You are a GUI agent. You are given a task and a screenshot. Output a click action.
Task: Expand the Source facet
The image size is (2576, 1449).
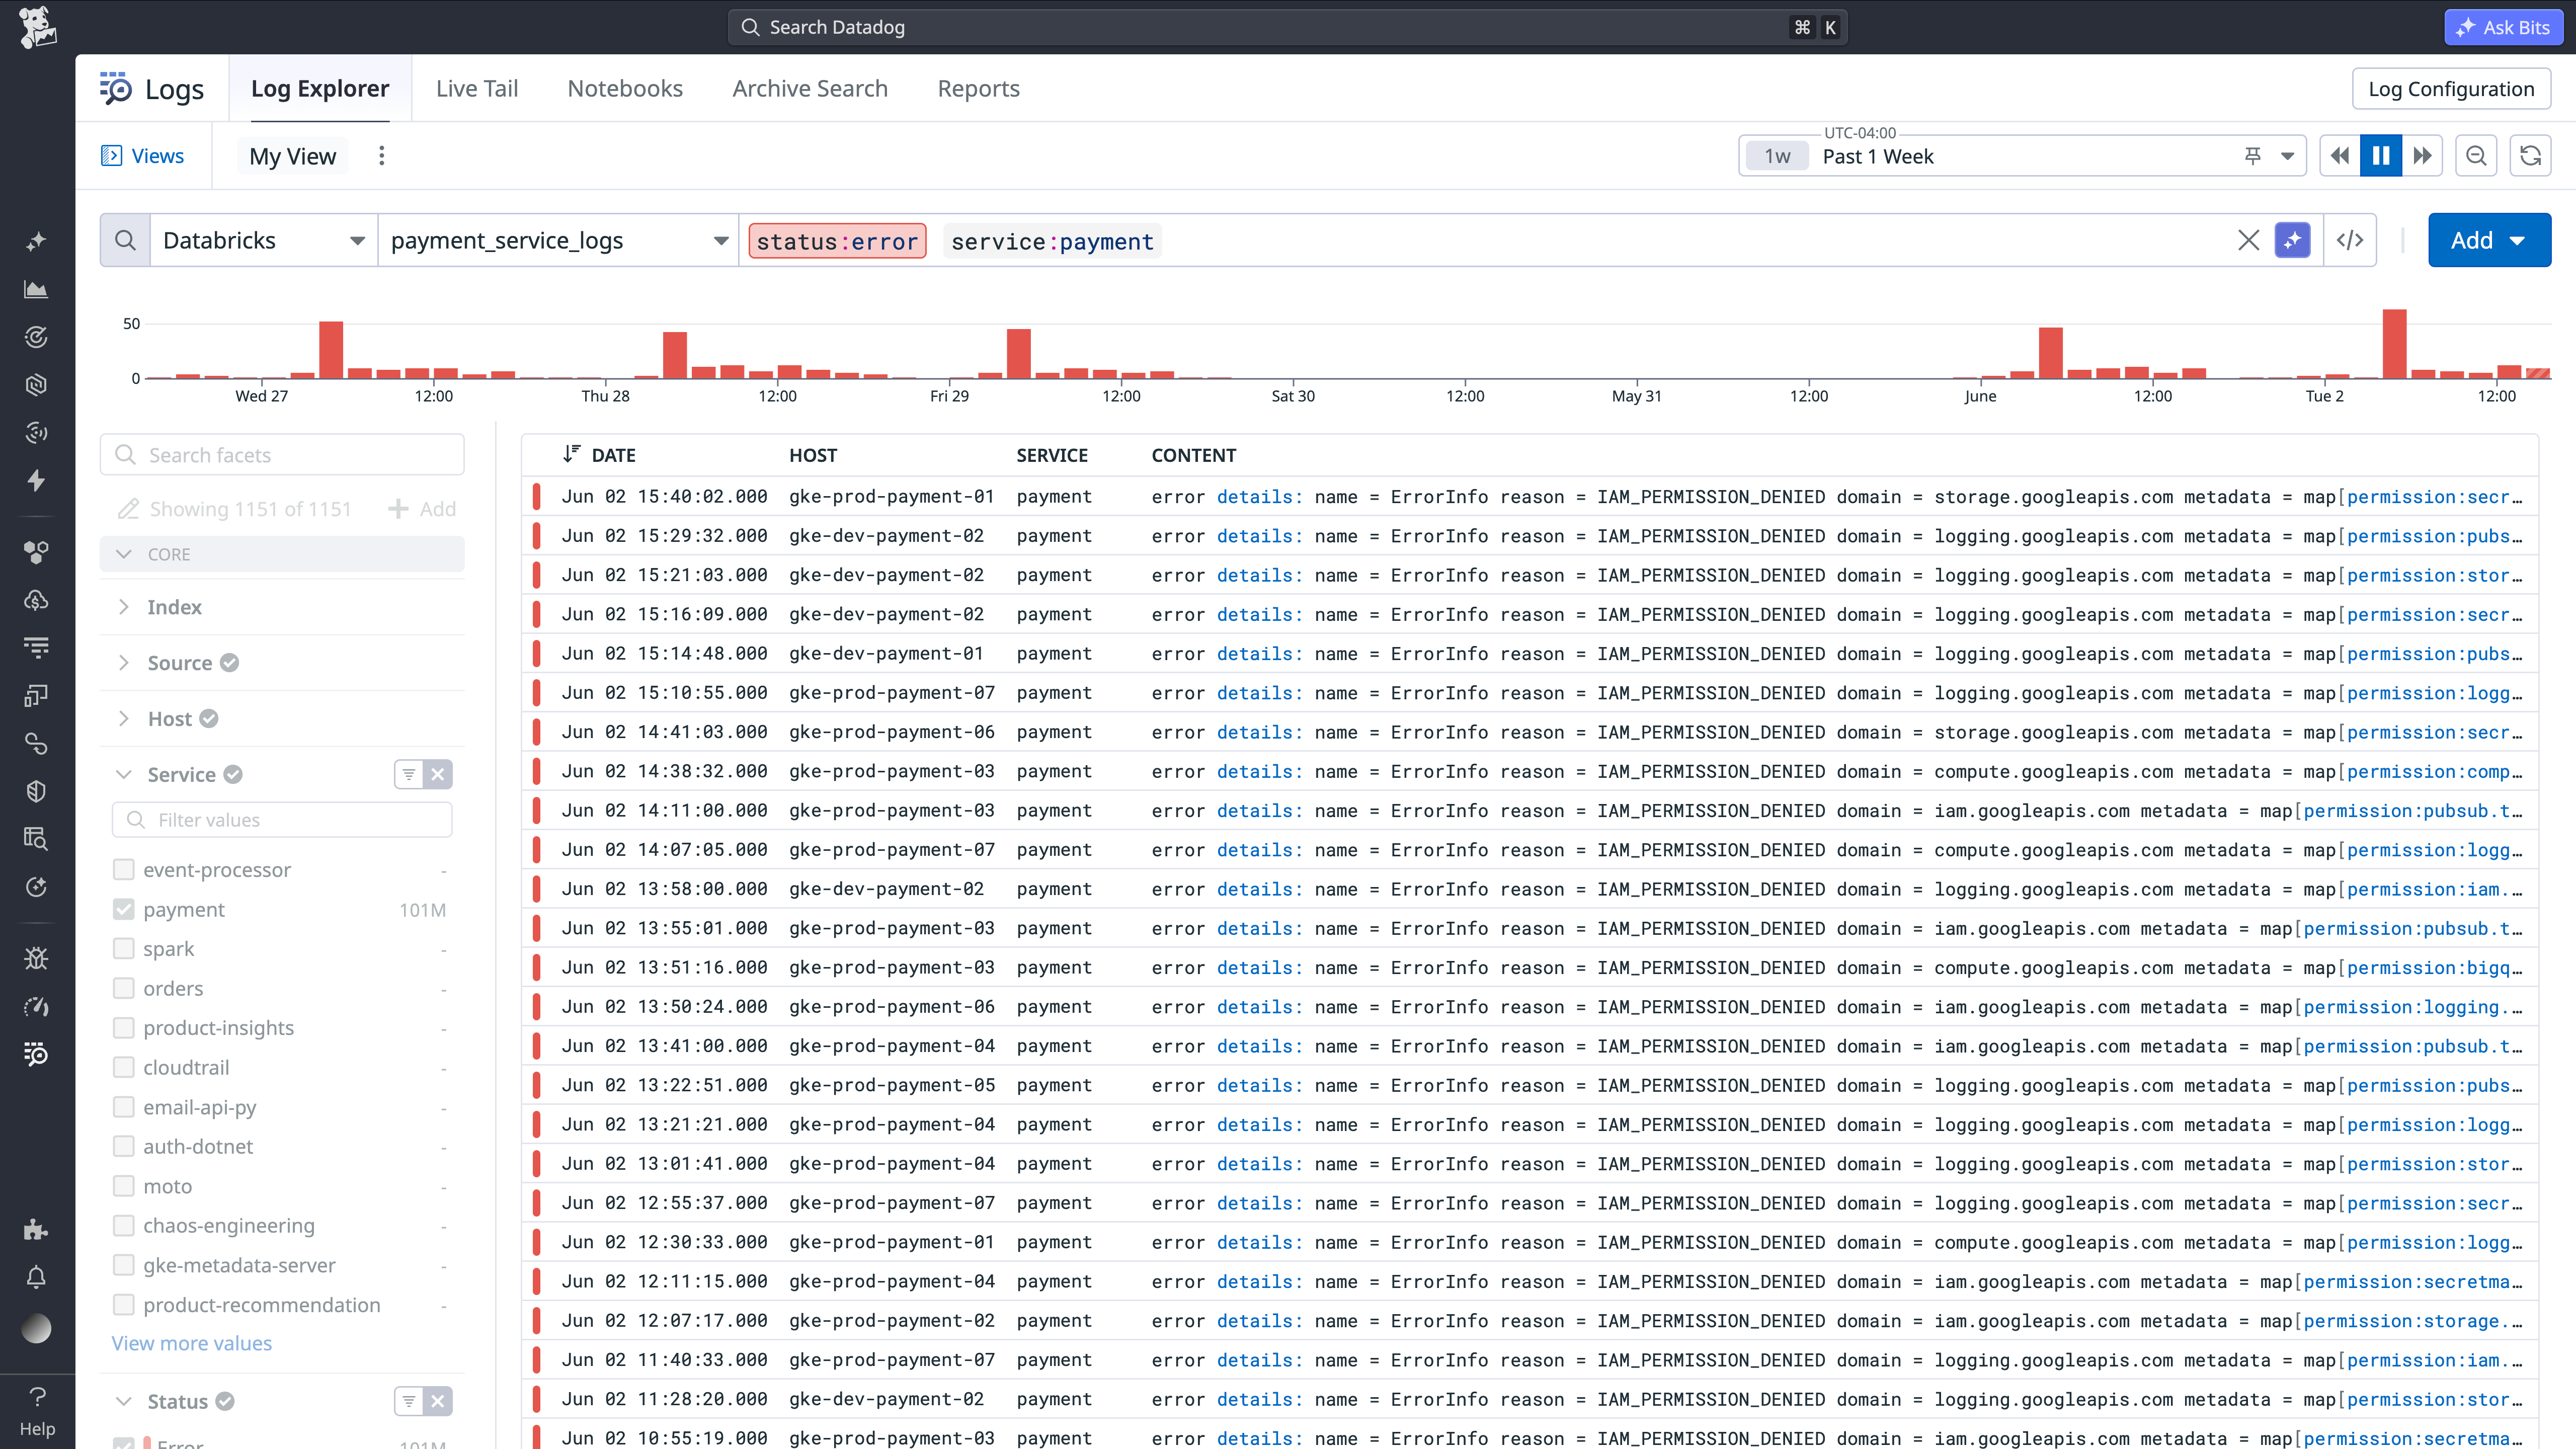click(124, 663)
